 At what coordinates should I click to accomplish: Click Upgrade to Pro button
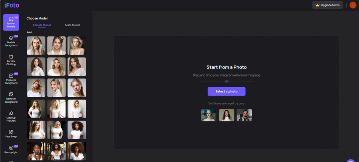point(327,5)
